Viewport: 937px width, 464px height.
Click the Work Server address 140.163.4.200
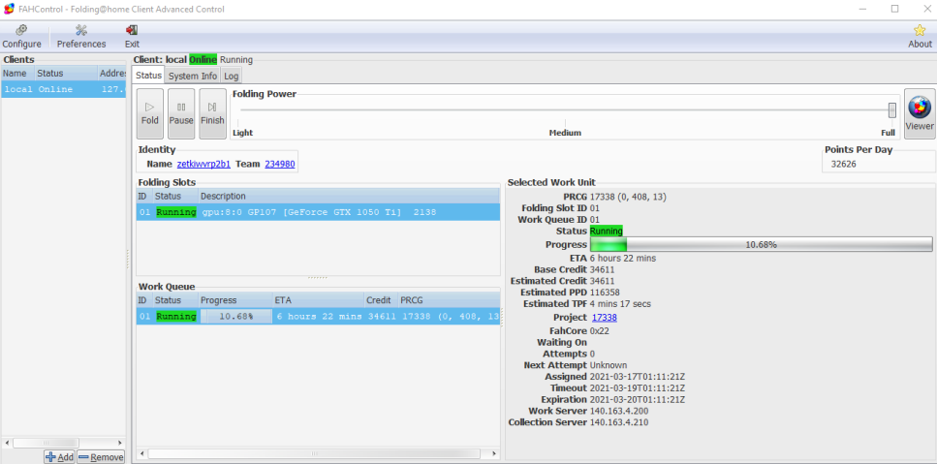(619, 411)
